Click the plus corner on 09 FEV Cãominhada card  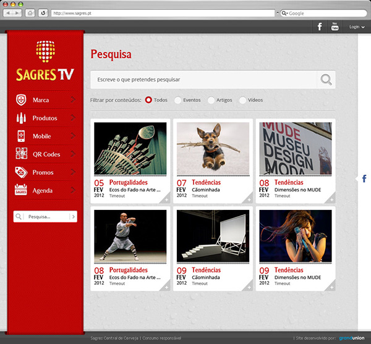pyautogui.click(x=249, y=287)
